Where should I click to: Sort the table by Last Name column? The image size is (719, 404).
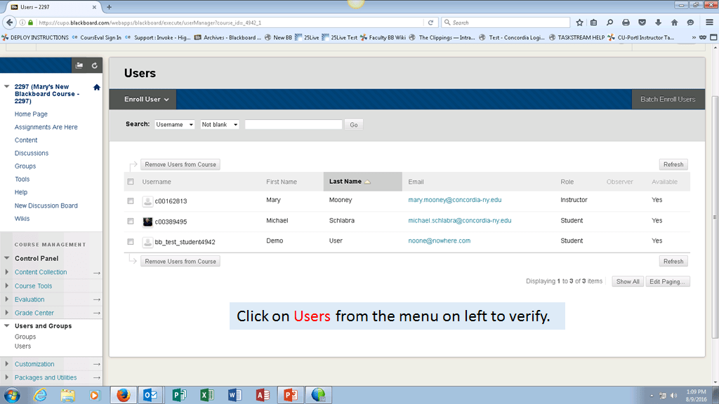(345, 182)
